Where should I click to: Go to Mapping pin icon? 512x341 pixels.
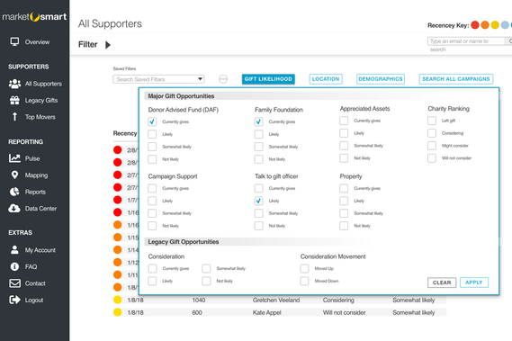point(14,175)
